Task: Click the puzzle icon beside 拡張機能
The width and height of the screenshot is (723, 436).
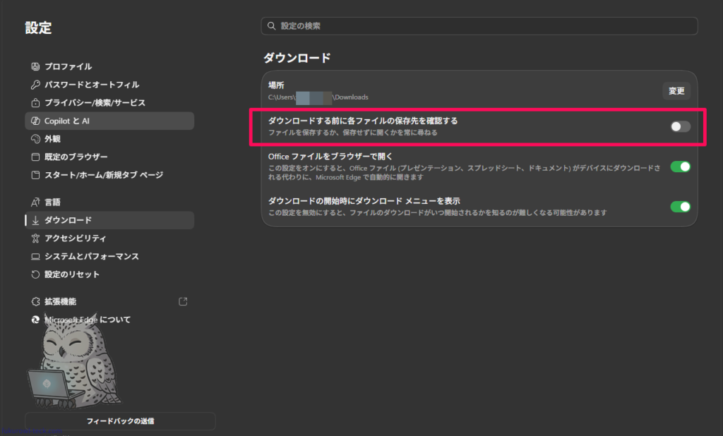Action: (x=35, y=301)
